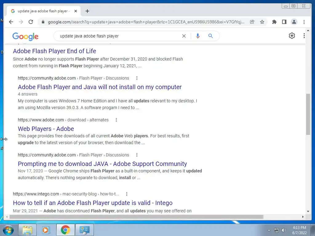Go to Google home via logo
Viewport: 315px width, 236px height.
25,36
